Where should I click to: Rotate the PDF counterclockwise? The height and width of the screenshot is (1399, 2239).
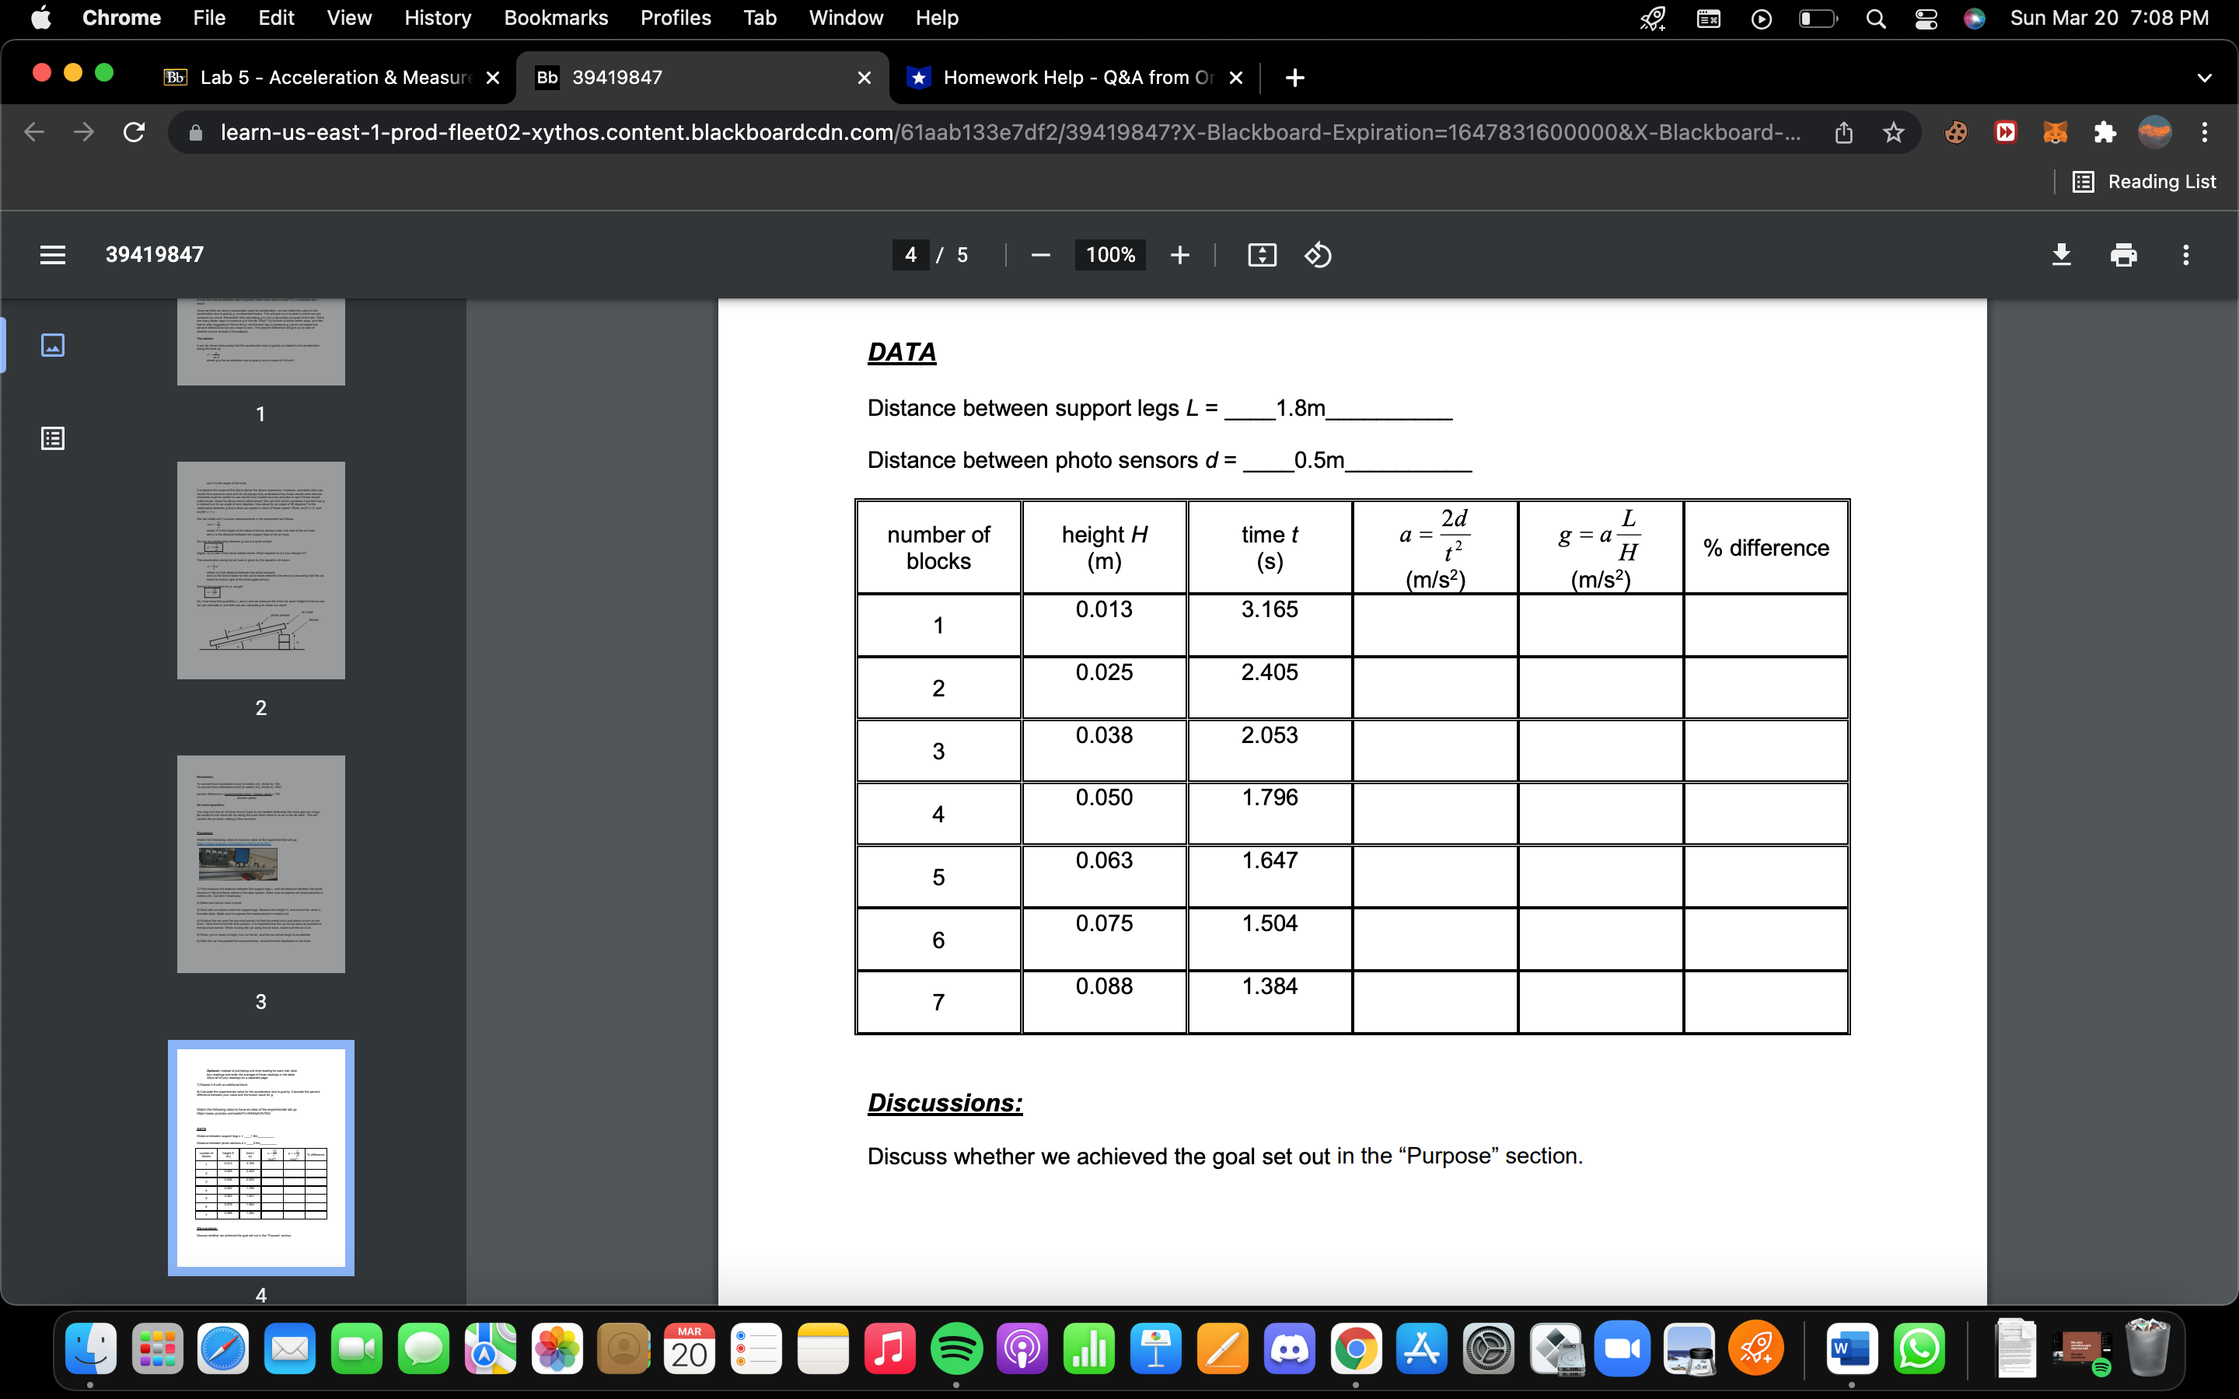1318,254
